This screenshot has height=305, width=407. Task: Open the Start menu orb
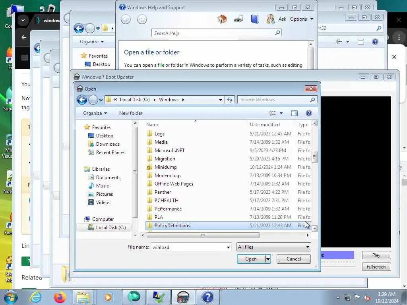pyautogui.click(x=10, y=297)
